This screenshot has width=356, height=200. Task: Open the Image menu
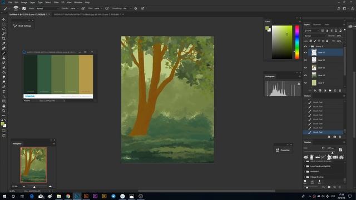[x=24, y=2]
